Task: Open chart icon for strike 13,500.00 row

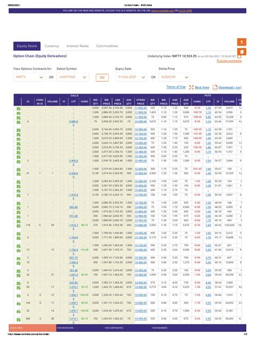Action: (x=19, y=288)
